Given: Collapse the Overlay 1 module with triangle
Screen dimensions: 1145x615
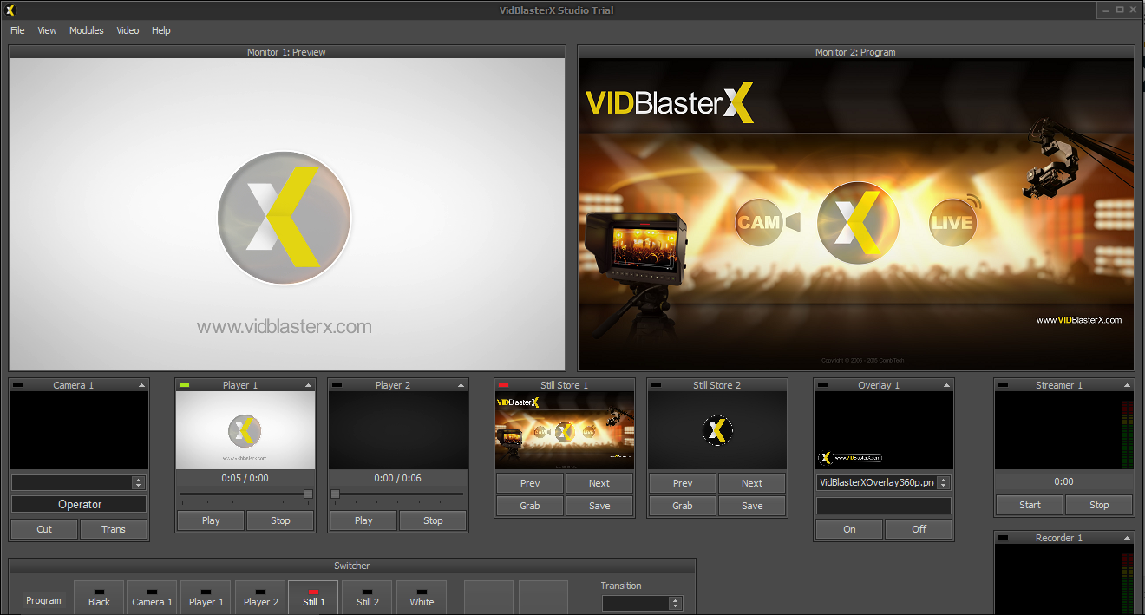Looking at the screenshot, I should [x=945, y=385].
